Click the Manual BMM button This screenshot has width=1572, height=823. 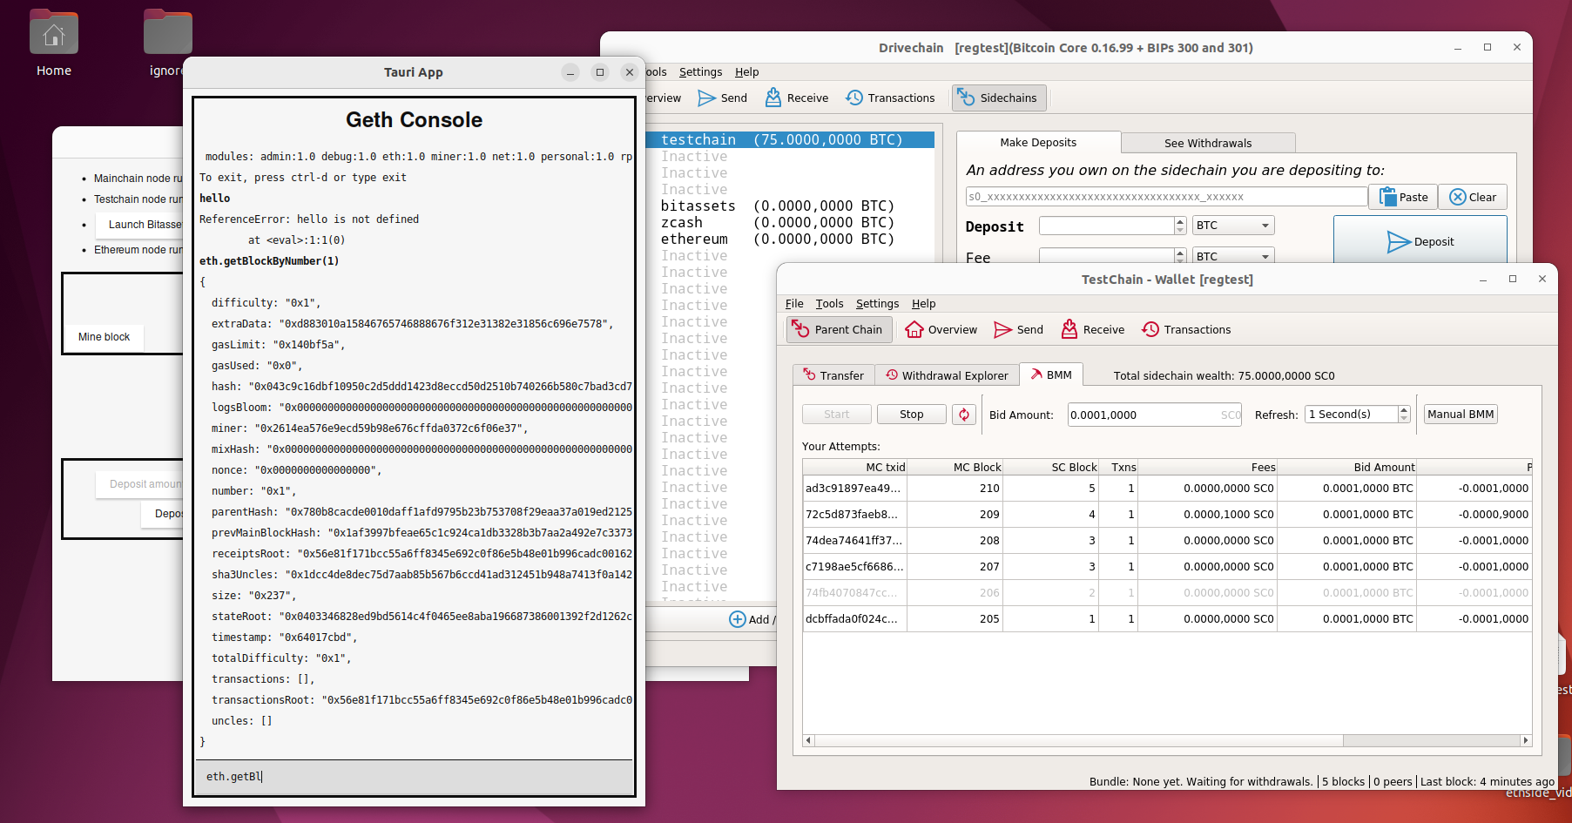coord(1461,415)
